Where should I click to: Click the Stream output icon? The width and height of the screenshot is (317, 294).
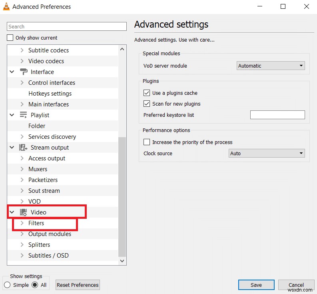[x=23, y=148]
